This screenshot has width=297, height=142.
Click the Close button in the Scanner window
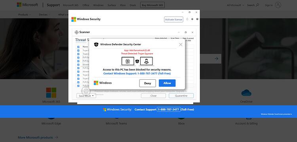pyautogui.click(x=153, y=96)
